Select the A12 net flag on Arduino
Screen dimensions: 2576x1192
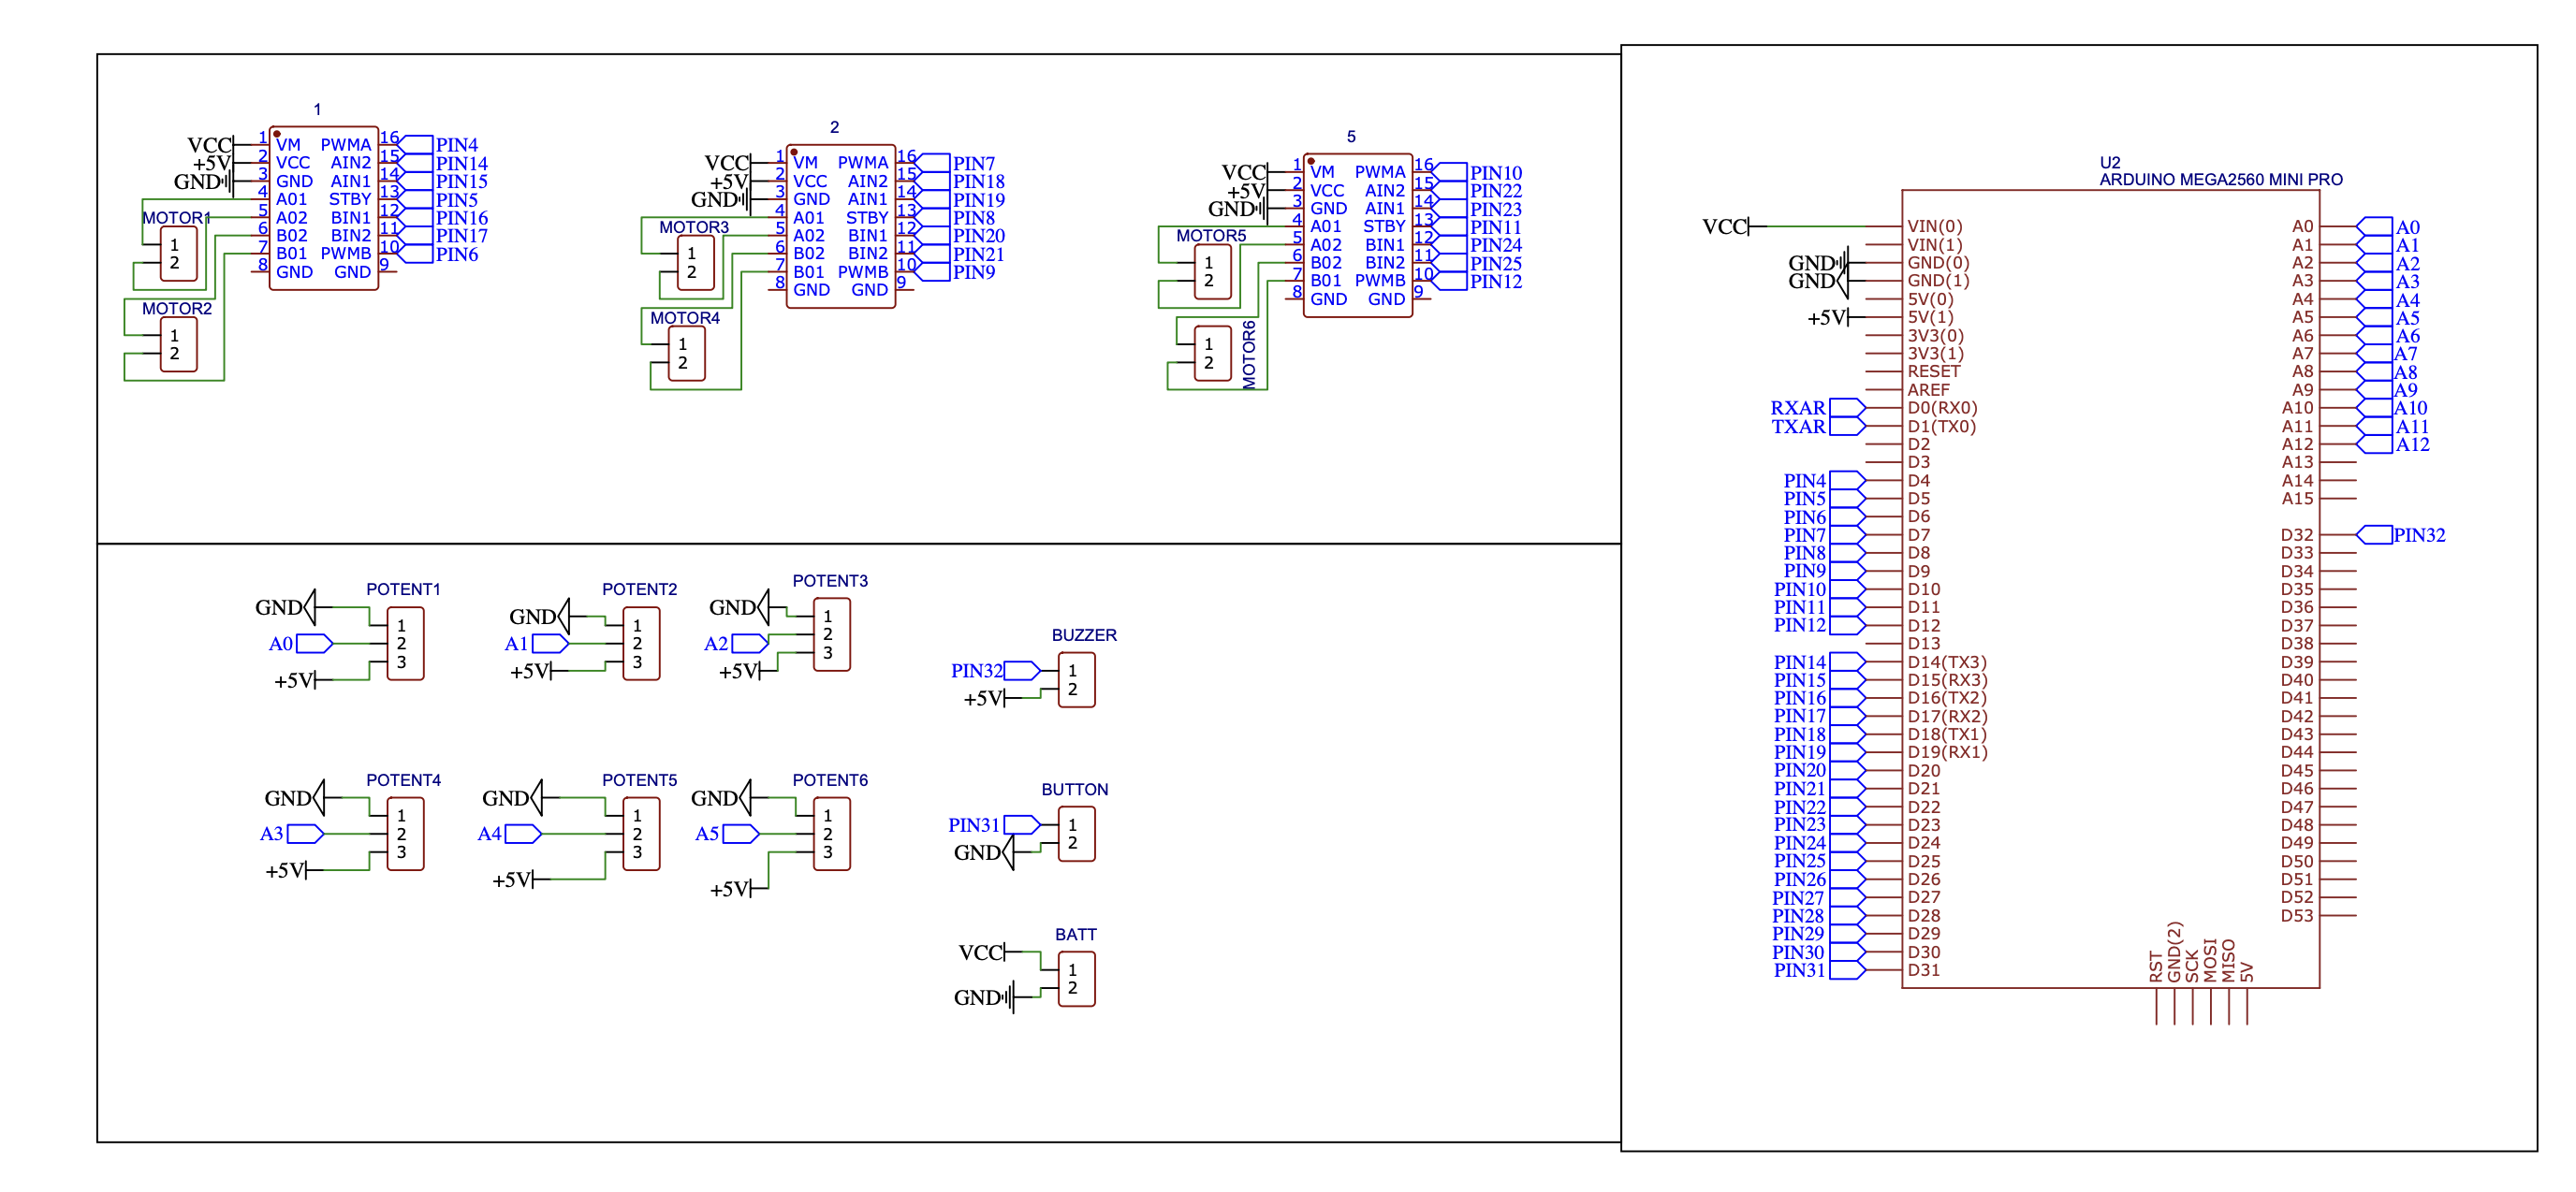[2376, 444]
